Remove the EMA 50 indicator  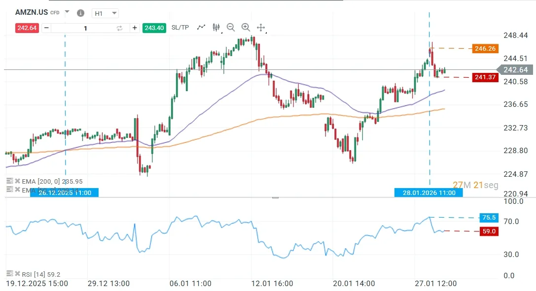(17, 190)
